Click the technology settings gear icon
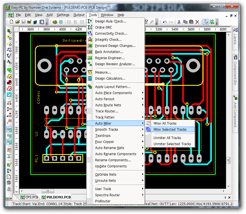 (x=55, y=22)
